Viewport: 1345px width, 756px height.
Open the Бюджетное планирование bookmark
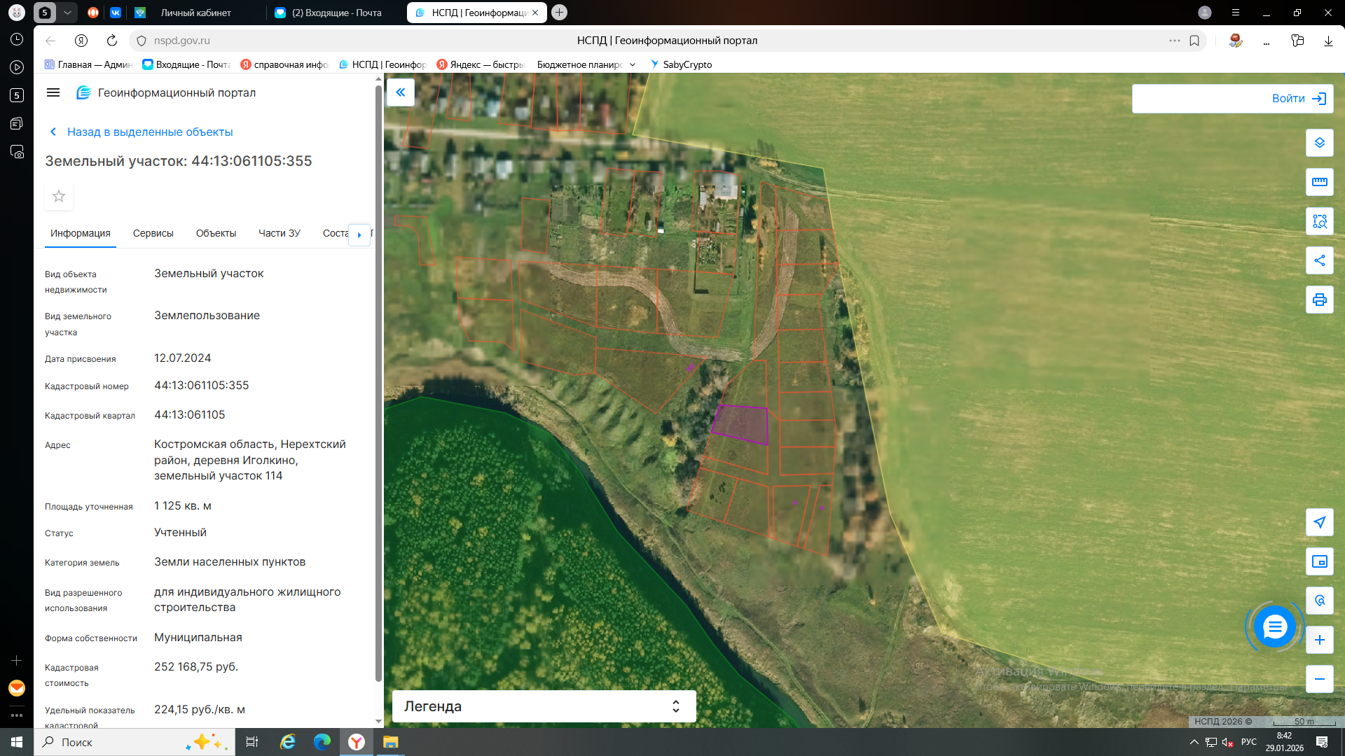(x=579, y=64)
